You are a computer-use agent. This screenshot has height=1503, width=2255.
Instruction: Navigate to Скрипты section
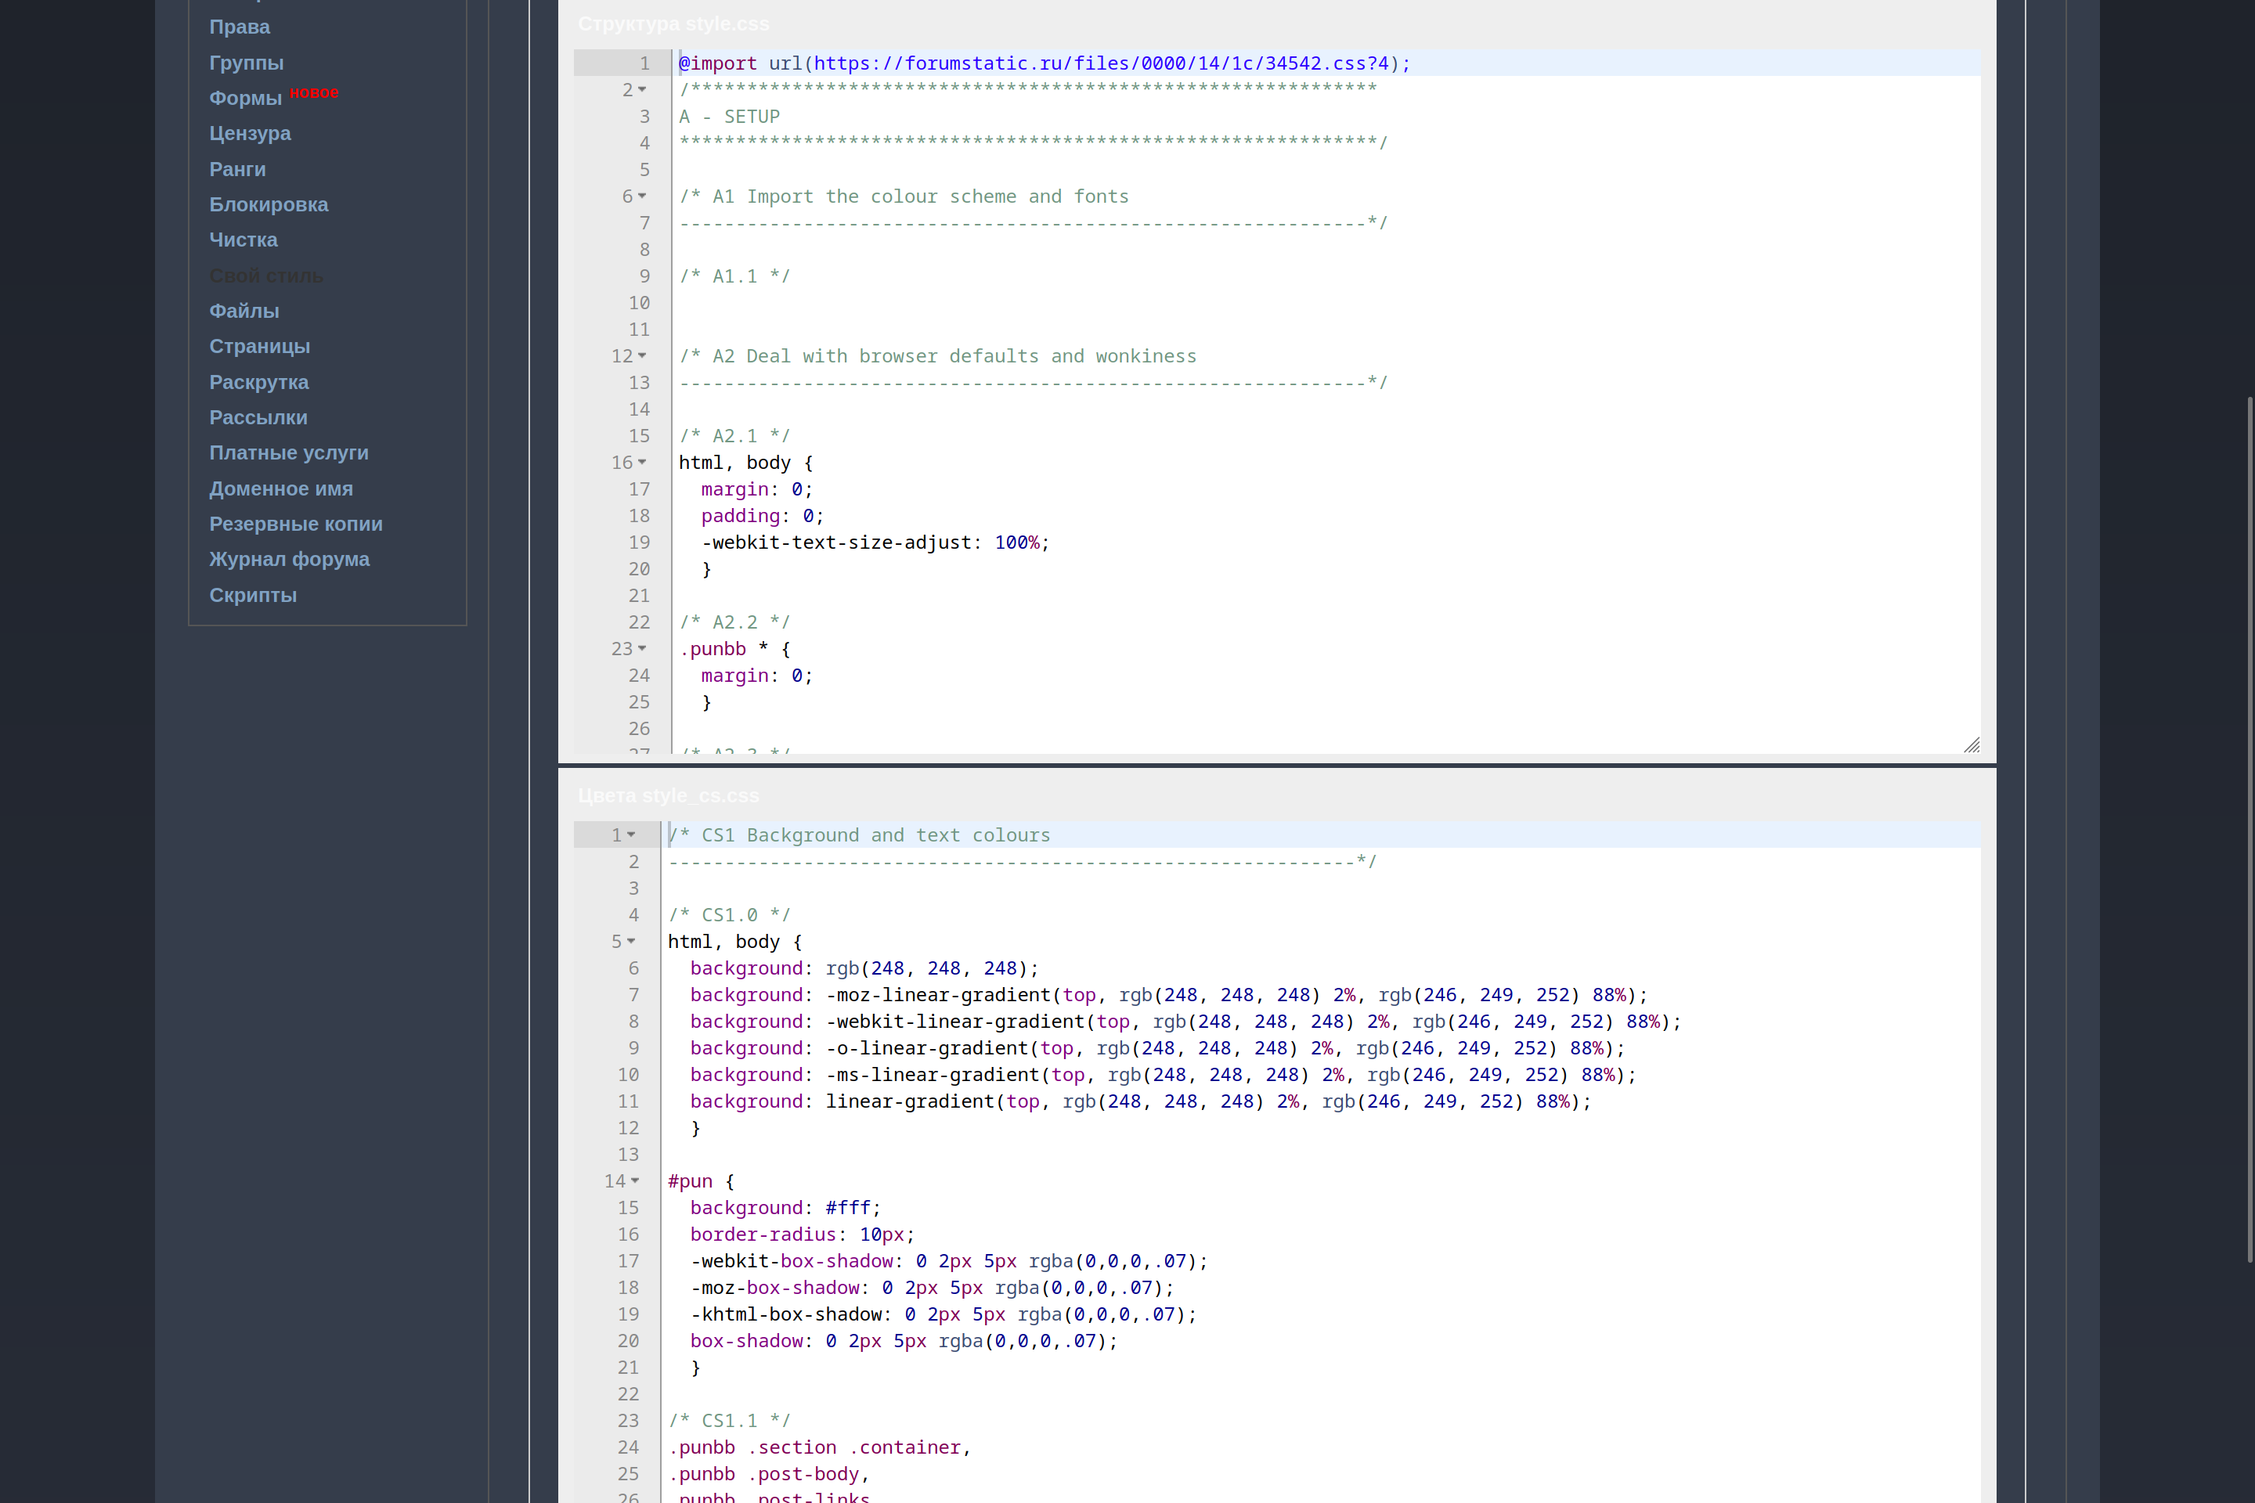click(253, 594)
